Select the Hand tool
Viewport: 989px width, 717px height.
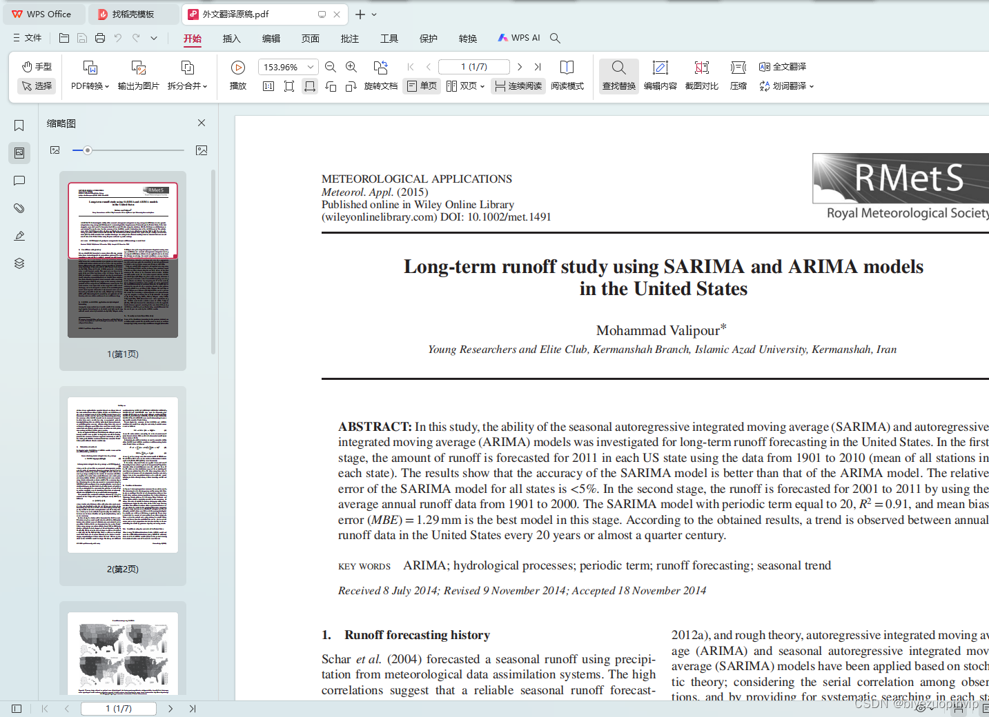click(x=37, y=66)
